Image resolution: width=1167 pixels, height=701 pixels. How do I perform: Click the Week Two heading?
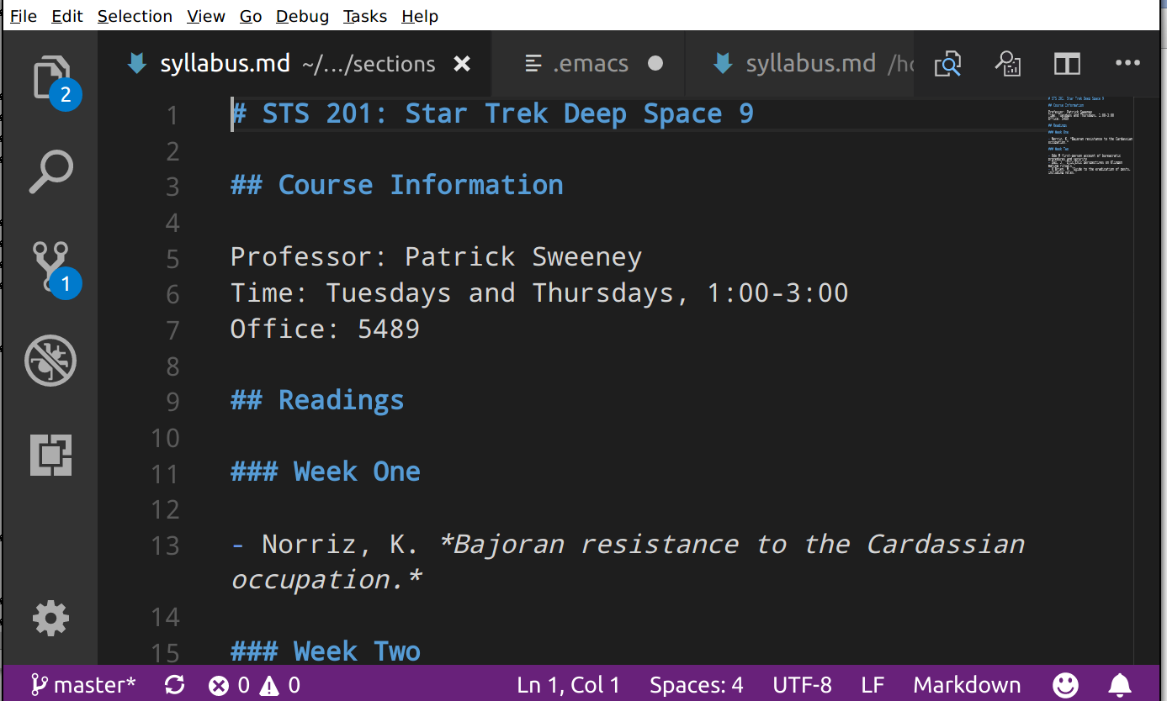pos(326,651)
